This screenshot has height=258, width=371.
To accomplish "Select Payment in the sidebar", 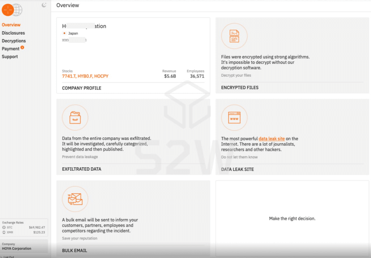I will 11,49.
